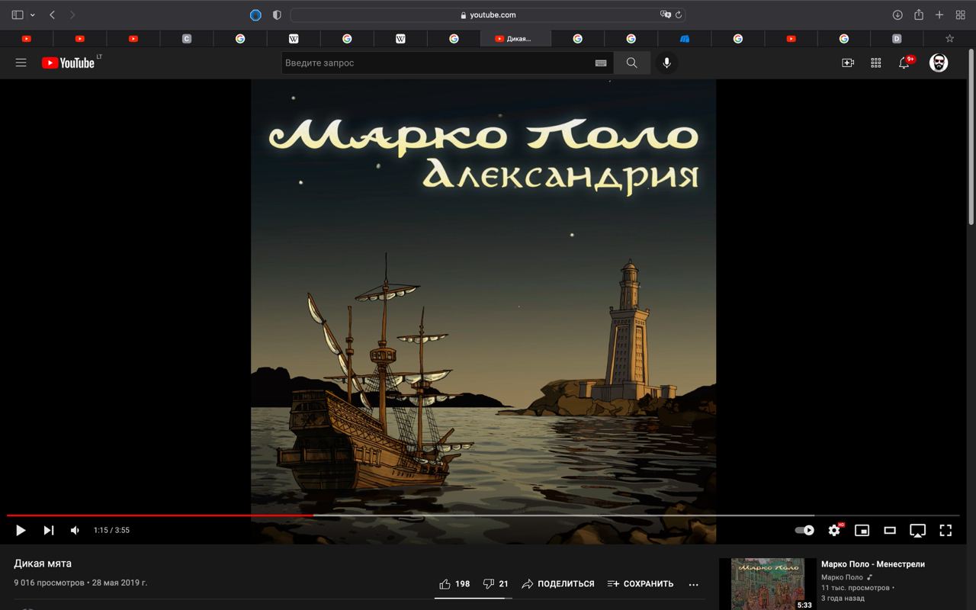Switch to the tab with the gray D icon
The width and height of the screenshot is (976, 610).
pos(897,38)
